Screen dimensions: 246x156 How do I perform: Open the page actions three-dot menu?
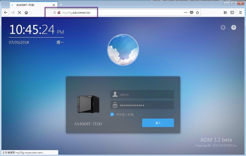point(186,13)
